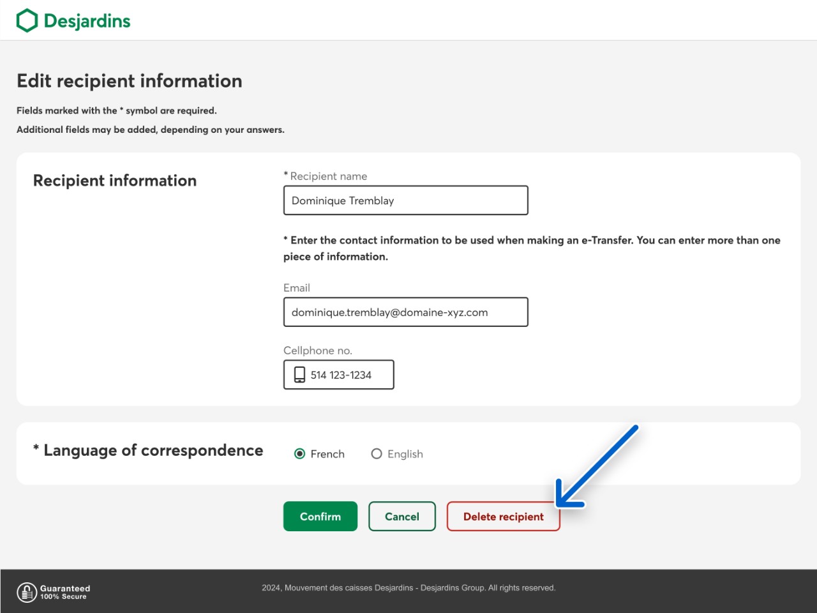The height and width of the screenshot is (613, 817).
Task: Click the Email field label
Action: click(297, 288)
